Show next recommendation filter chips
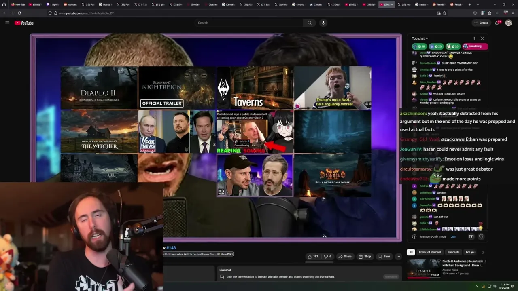Viewport: 518px width, 291px height. 483,252
